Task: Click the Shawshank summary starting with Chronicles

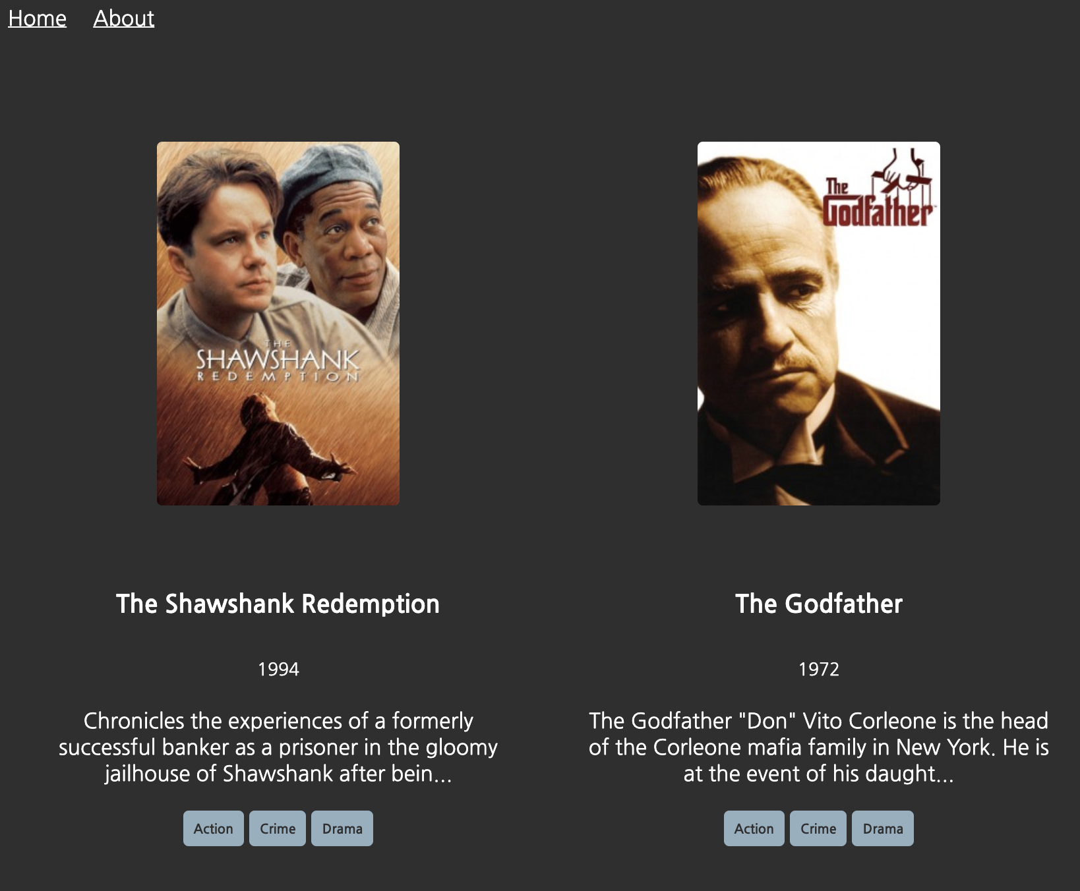Action: pos(278,747)
